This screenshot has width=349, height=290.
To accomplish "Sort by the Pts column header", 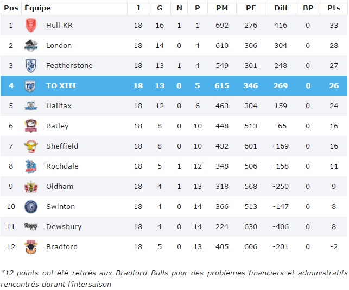I will 333,8.
